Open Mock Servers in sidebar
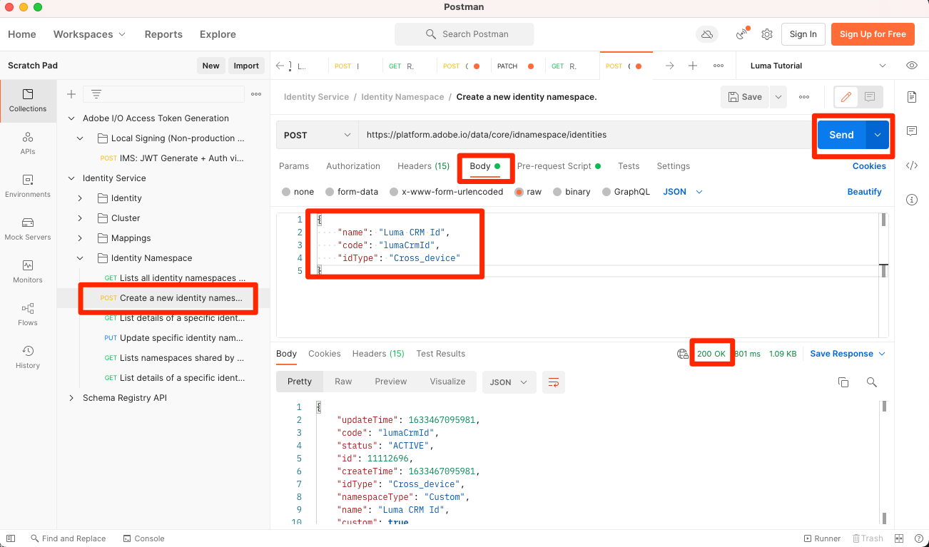The image size is (929, 547). pos(28,228)
